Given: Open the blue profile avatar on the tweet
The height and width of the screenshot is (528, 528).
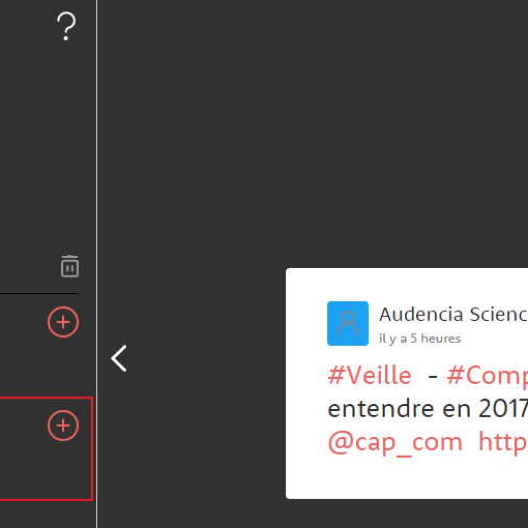Looking at the screenshot, I should [x=348, y=323].
